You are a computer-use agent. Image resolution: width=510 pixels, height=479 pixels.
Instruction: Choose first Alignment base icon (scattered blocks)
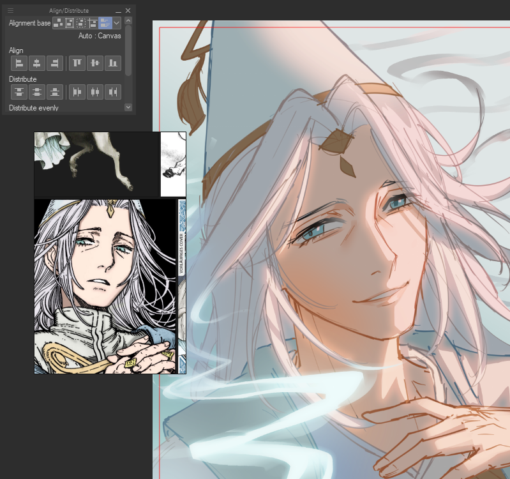pos(58,23)
